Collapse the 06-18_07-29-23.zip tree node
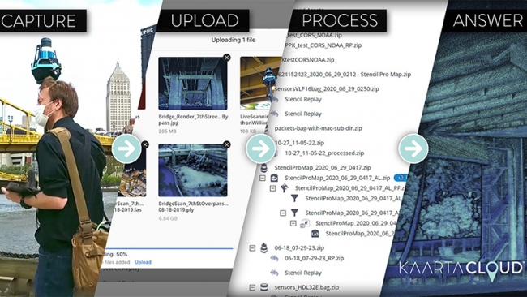The width and height of the screenshot is (527, 297). point(252,248)
